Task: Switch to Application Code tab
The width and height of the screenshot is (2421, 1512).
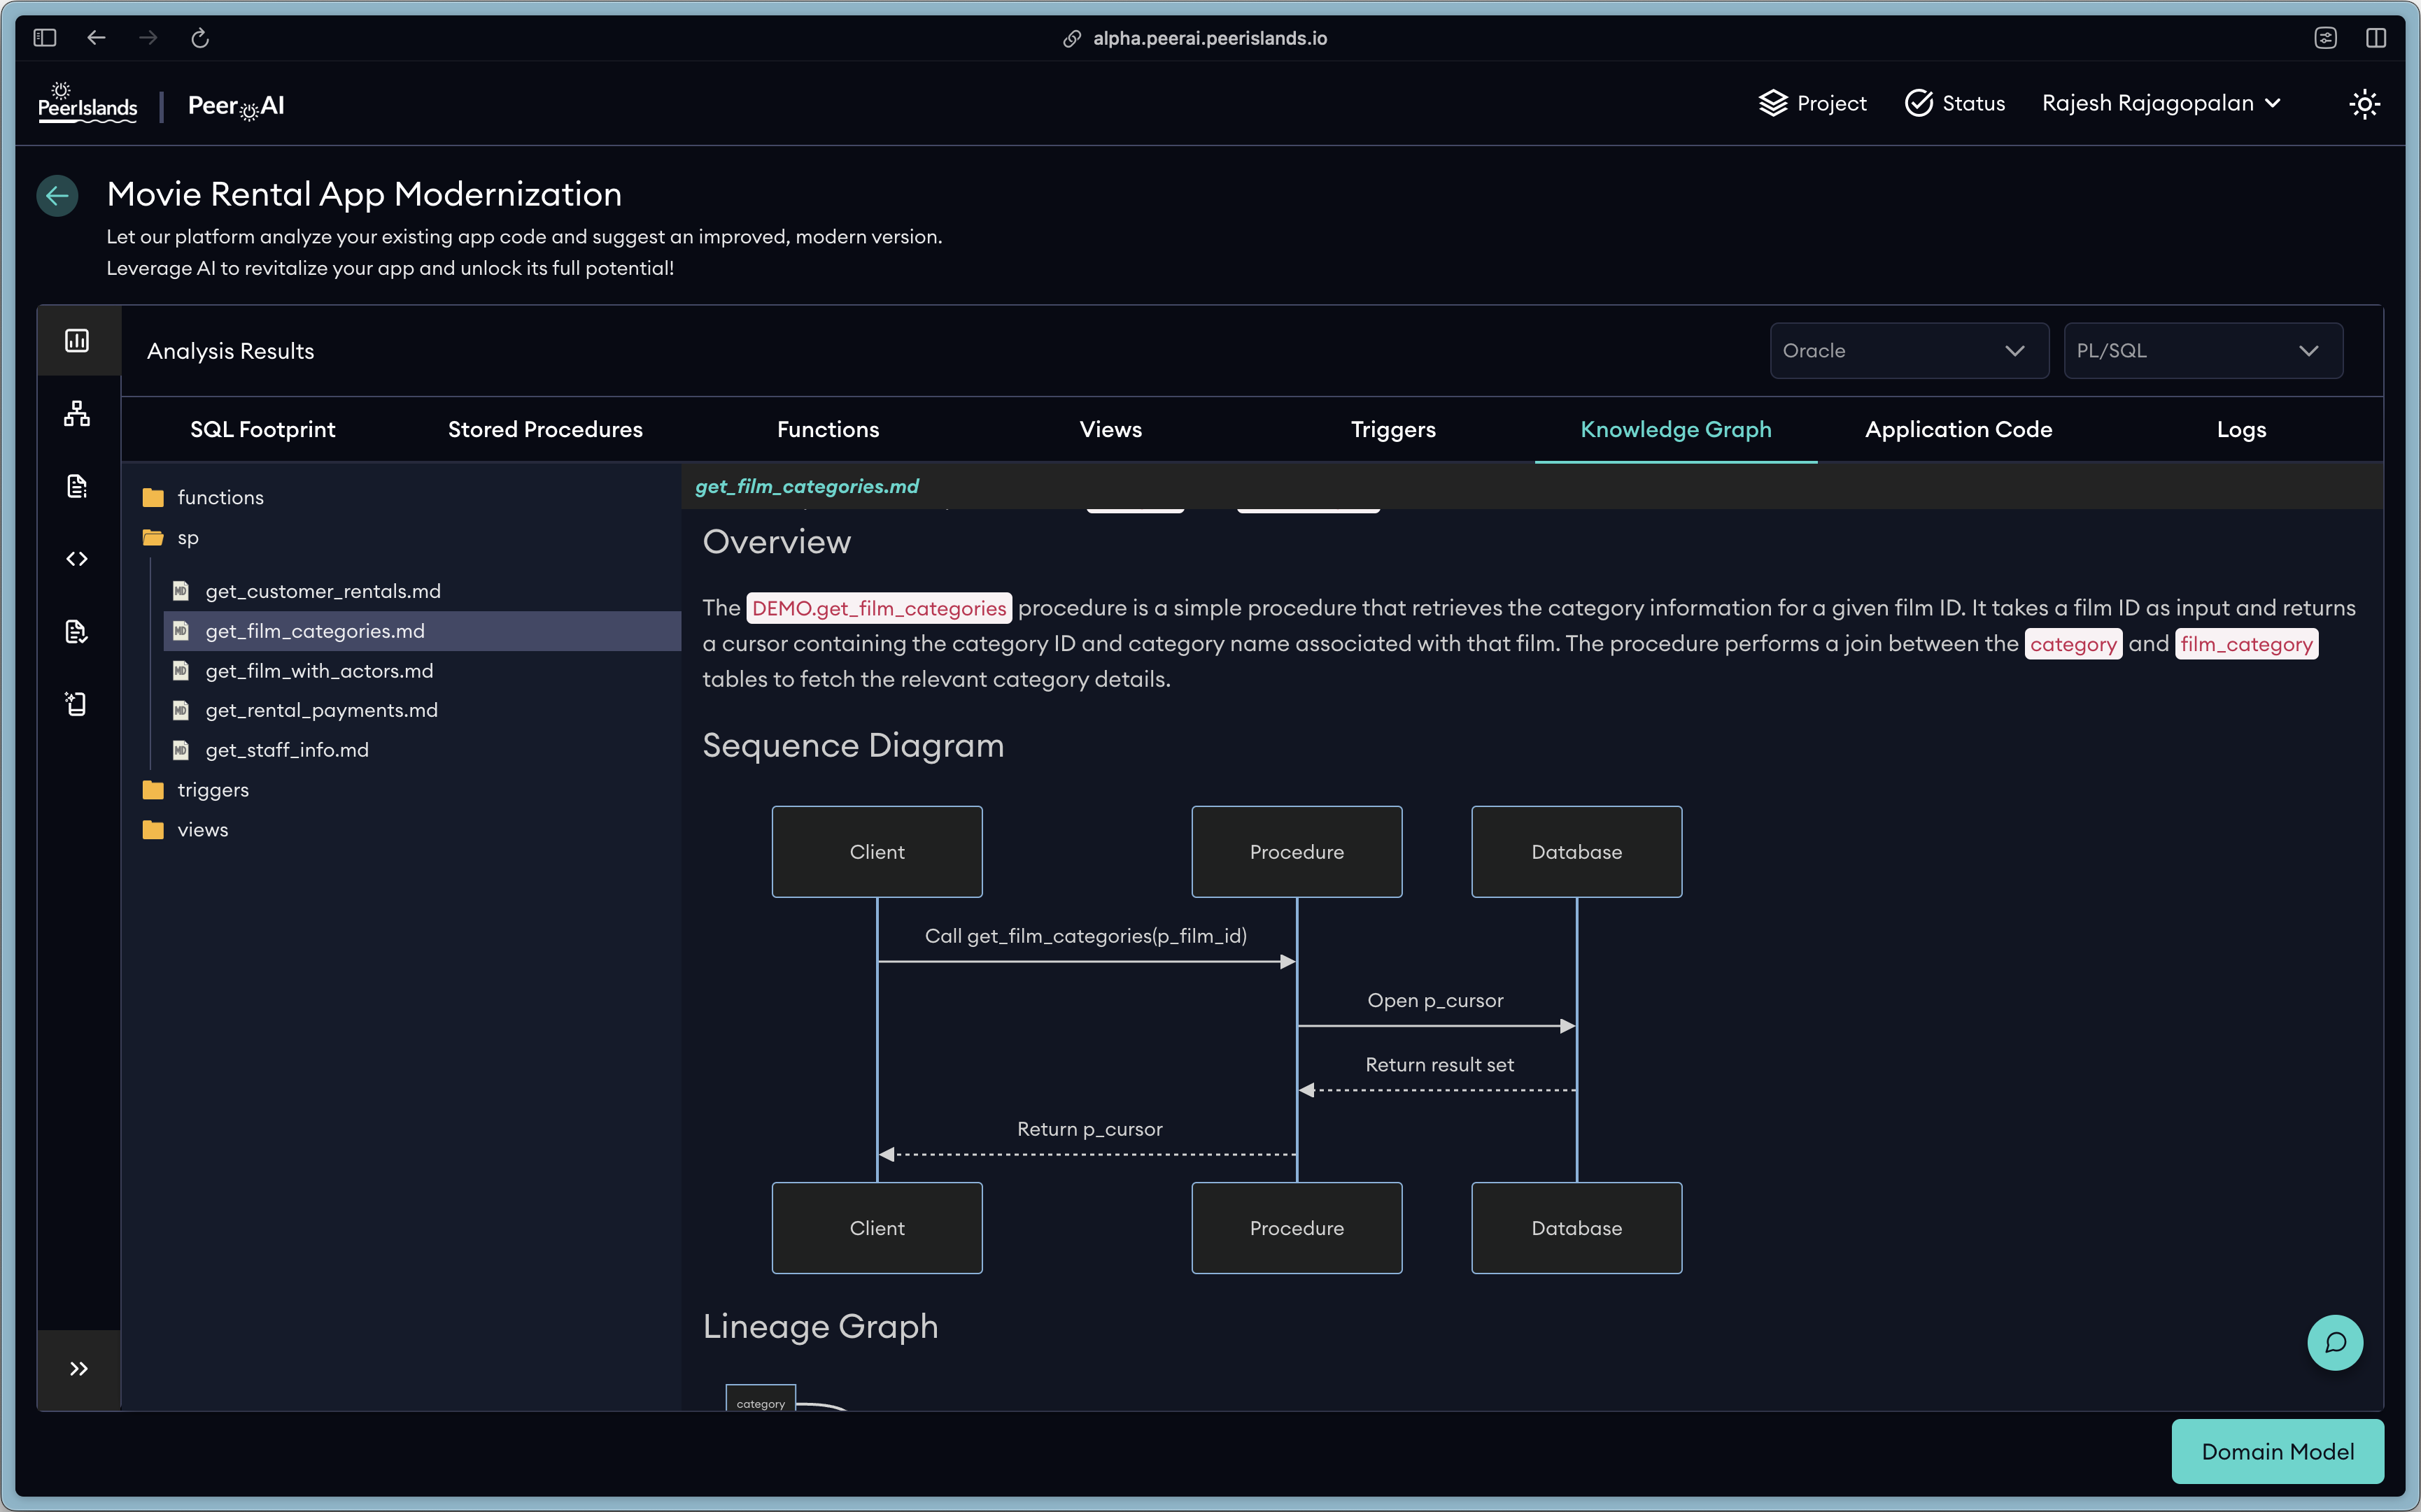Action: click(x=1958, y=429)
